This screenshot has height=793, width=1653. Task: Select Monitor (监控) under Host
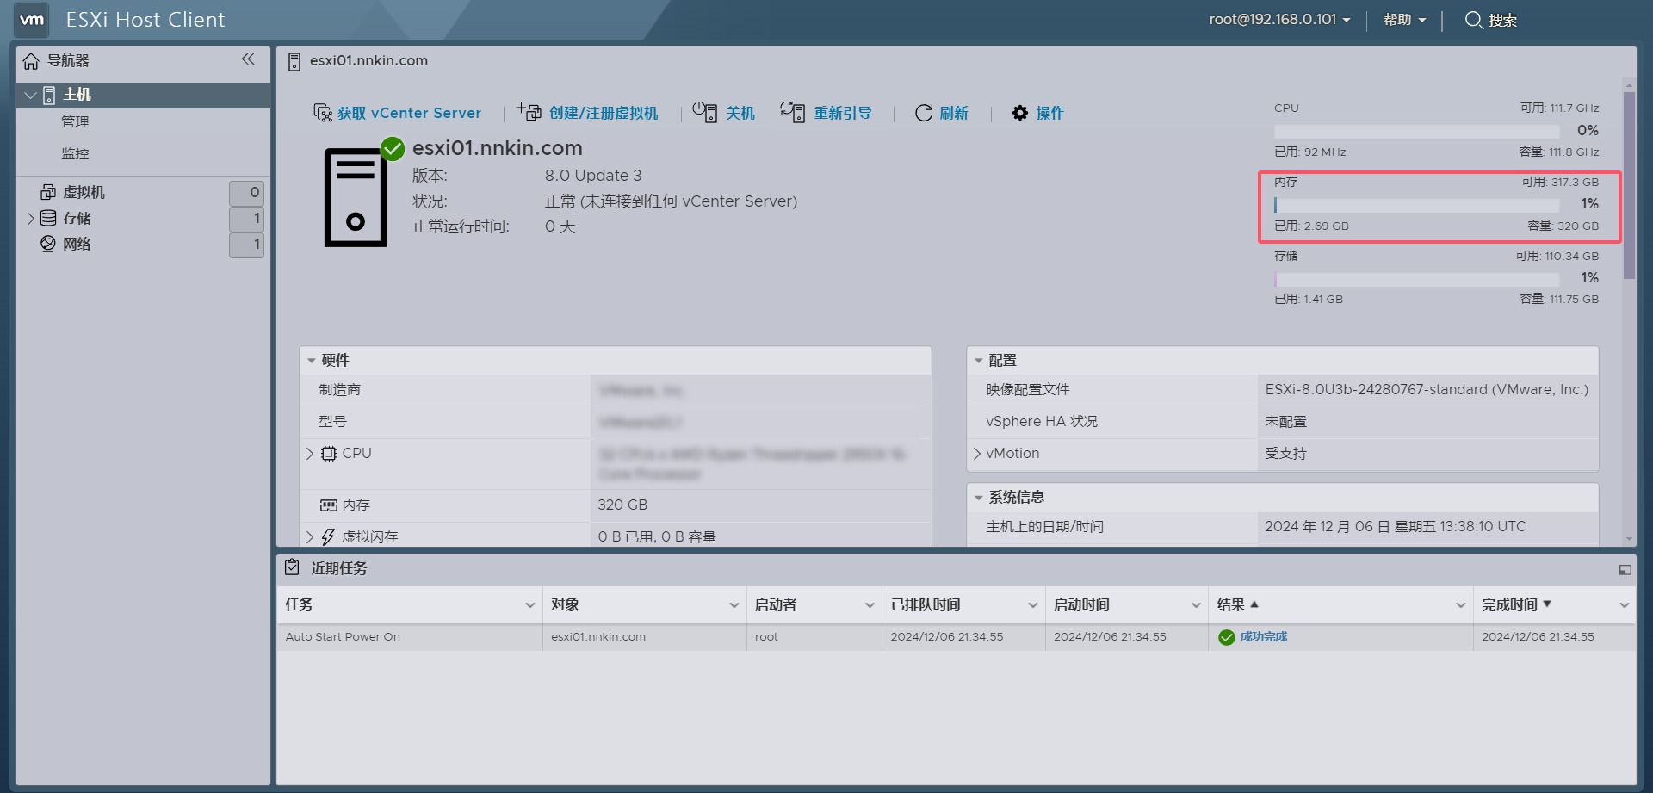click(76, 154)
